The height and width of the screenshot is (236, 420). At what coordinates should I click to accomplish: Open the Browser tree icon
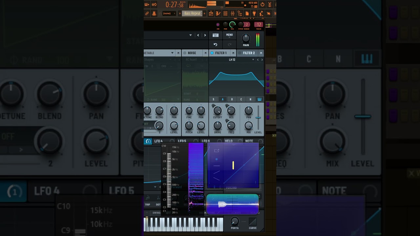point(240,13)
